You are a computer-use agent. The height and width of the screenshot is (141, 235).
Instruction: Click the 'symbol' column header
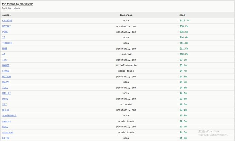[x=7, y=15]
